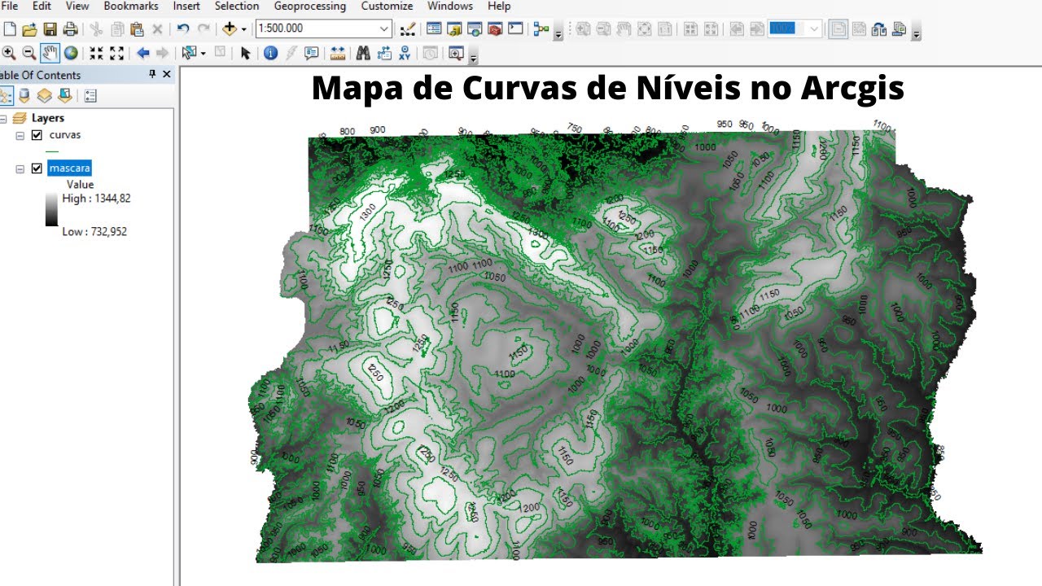Zoom to Full Extent globe
Image resolution: width=1042 pixels, height=586 pixels.
(x=71, y=53)
